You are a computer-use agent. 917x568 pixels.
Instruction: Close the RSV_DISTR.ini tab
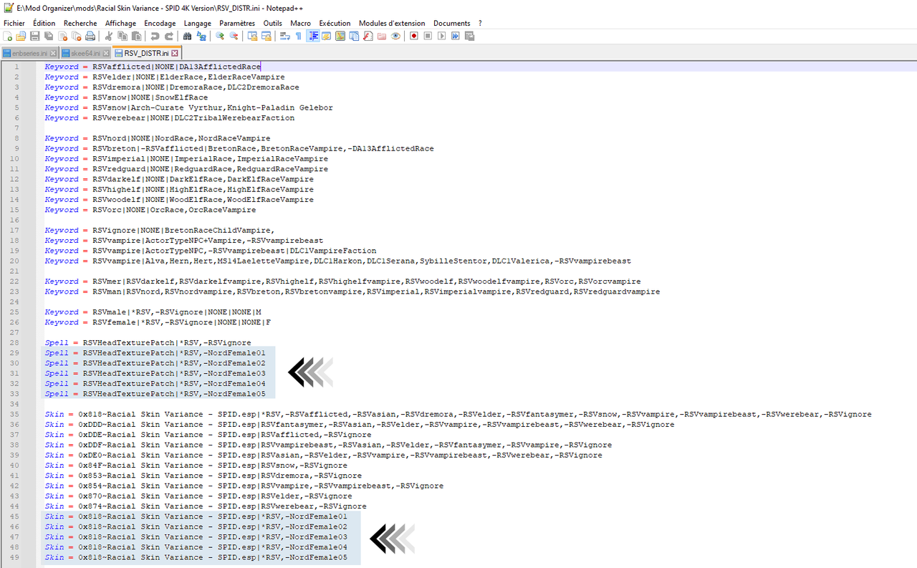coord(175,53)
